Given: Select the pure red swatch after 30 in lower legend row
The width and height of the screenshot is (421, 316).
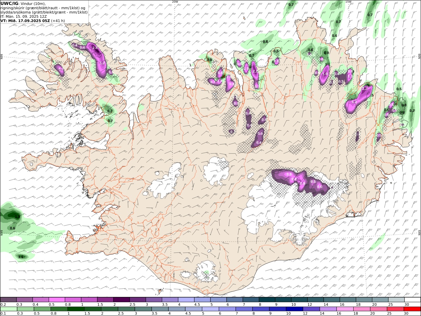Looking at the screenshot, I should pyautogui.click(x=412, y=309).
